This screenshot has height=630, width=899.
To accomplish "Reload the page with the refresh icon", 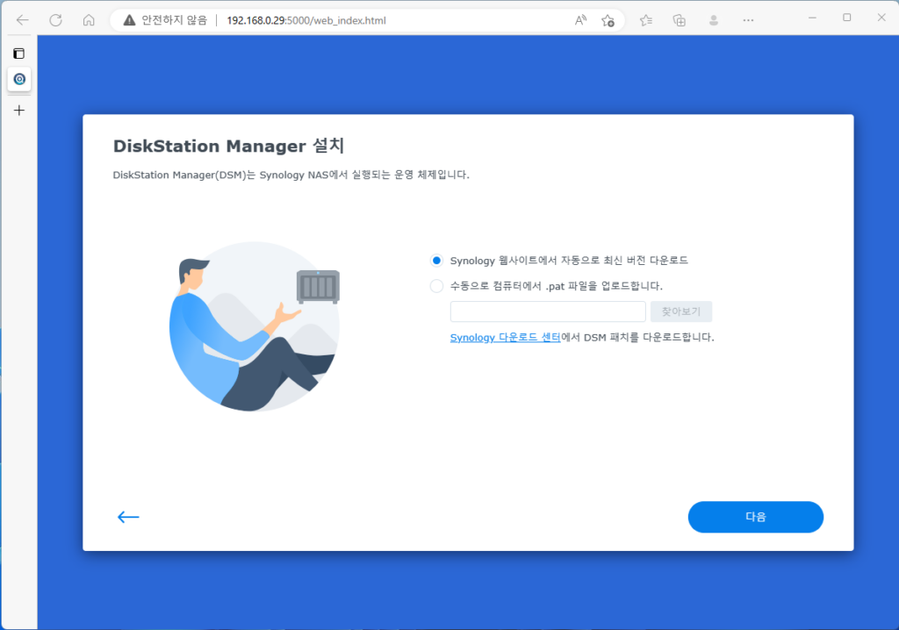I will pos(55,20).
